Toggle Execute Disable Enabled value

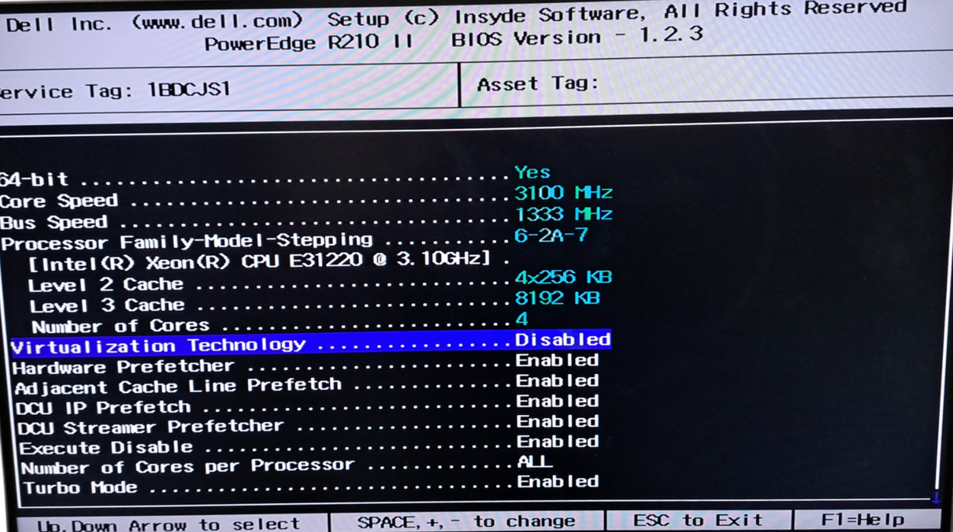(558, 442)
